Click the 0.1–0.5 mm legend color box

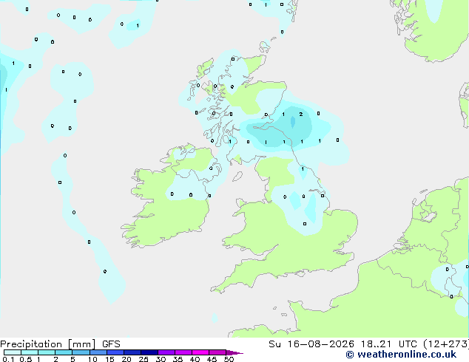coord(13,352)
